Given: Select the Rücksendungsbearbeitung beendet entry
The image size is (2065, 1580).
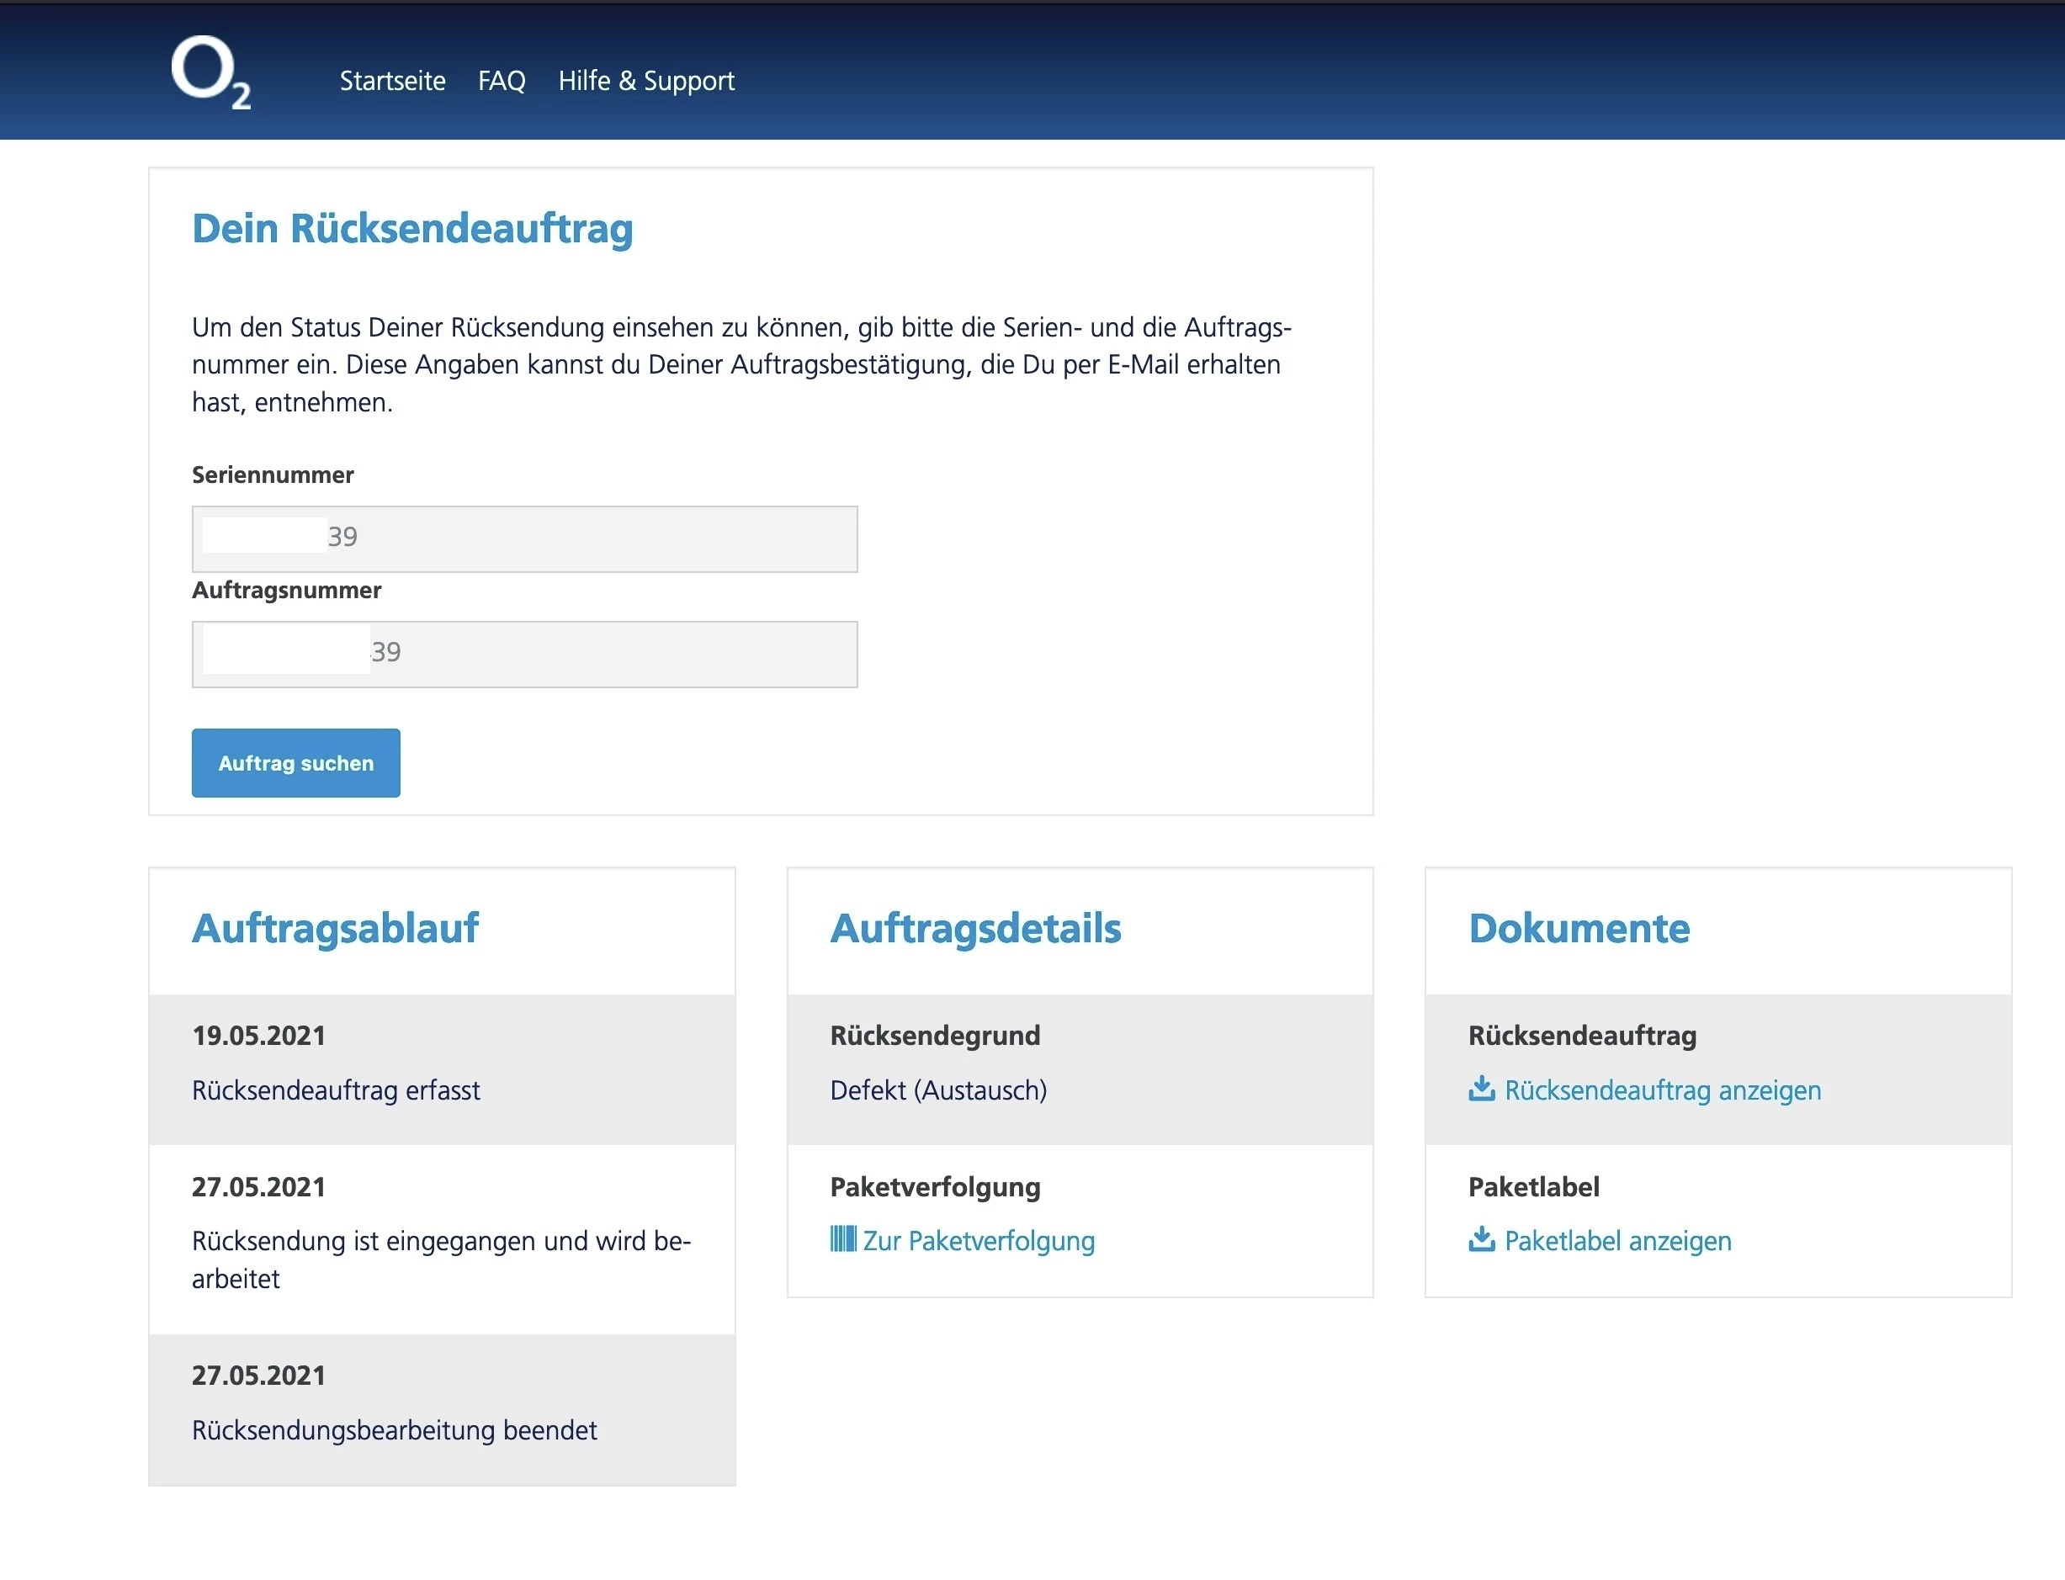Looking at the screenshot, I should point(394,1429).
